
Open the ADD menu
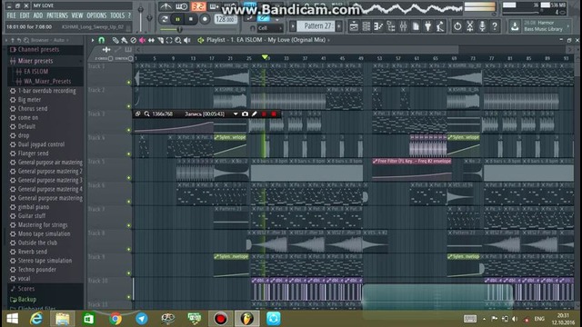(x=38, y=15)
